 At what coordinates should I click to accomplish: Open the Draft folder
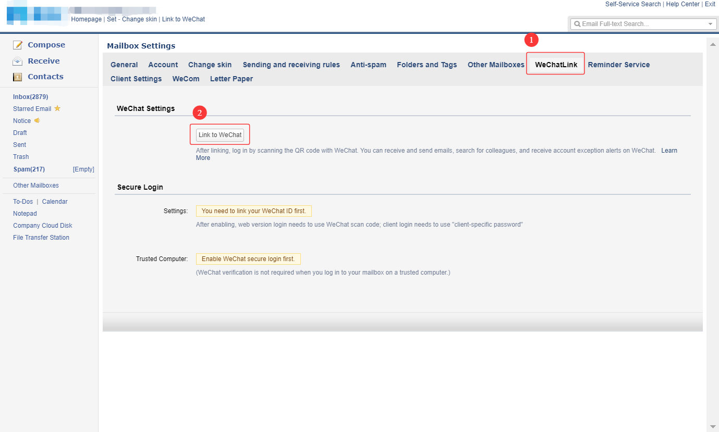tap(20, 133)
